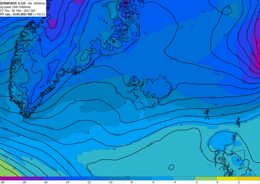Image resolution: width=260 pixels, height=184 pixels.
Task: Select the orange-yellow legend swatch after 2
Action: tap(249, 179)
